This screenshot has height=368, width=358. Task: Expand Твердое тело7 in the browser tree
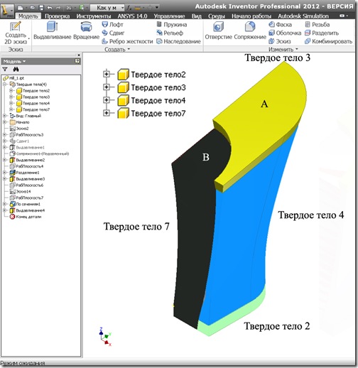point(11,109)
